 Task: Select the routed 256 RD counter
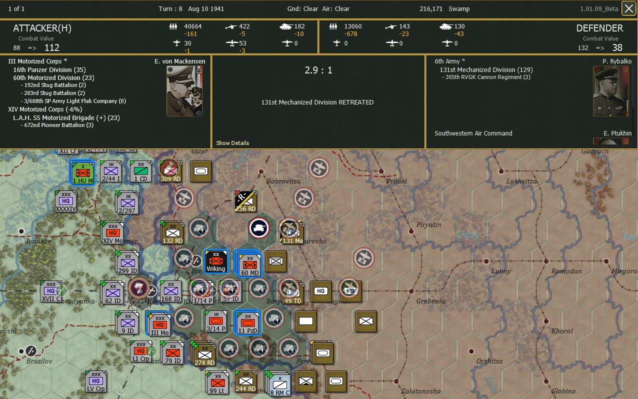pyautogui.click(x=245, y=201)
